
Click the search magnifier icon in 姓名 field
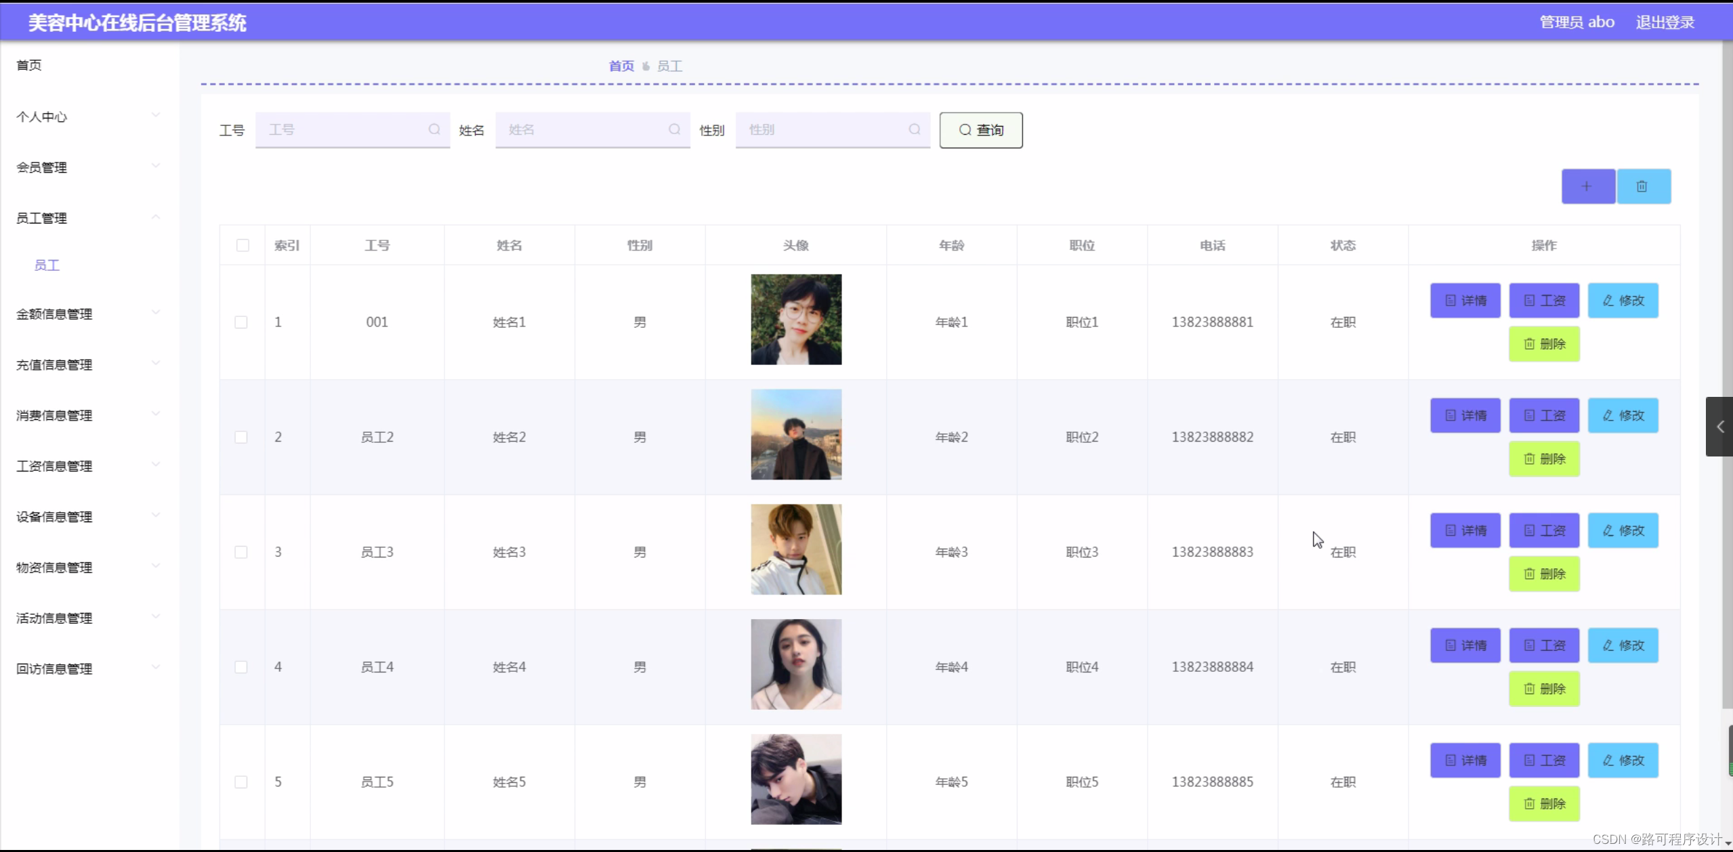point(675,129)
